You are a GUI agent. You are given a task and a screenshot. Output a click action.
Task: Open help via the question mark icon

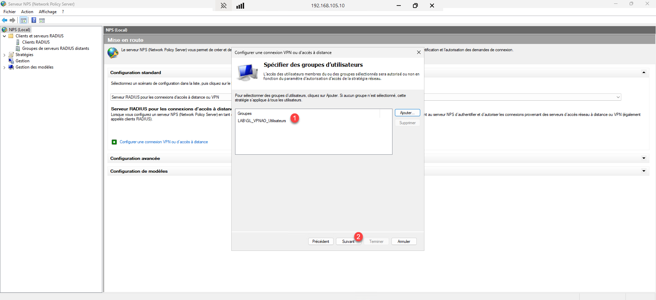pyautogui.click(x=34, y=20)
